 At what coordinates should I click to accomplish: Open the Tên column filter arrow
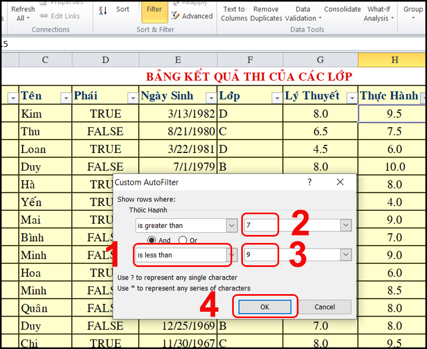click(66, 98)
